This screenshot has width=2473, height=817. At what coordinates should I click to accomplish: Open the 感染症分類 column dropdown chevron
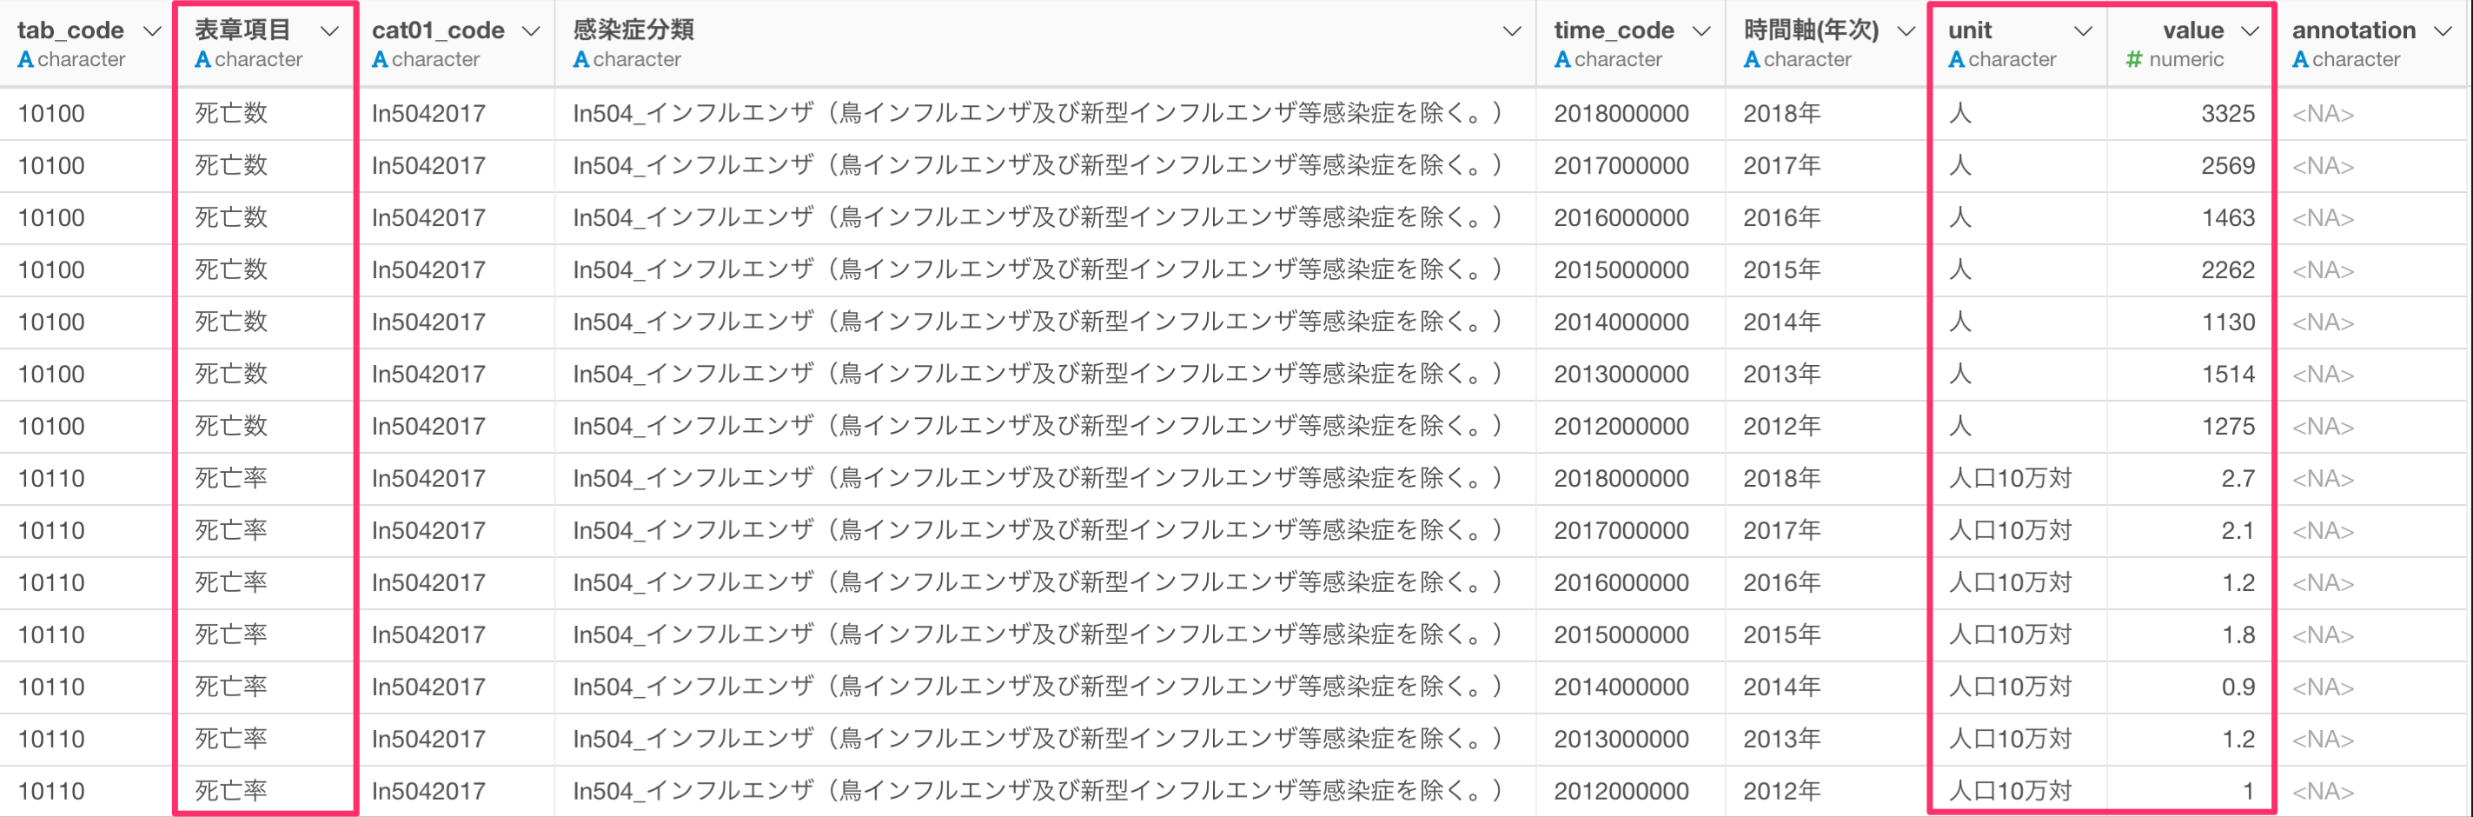(x=1512, y=31)
